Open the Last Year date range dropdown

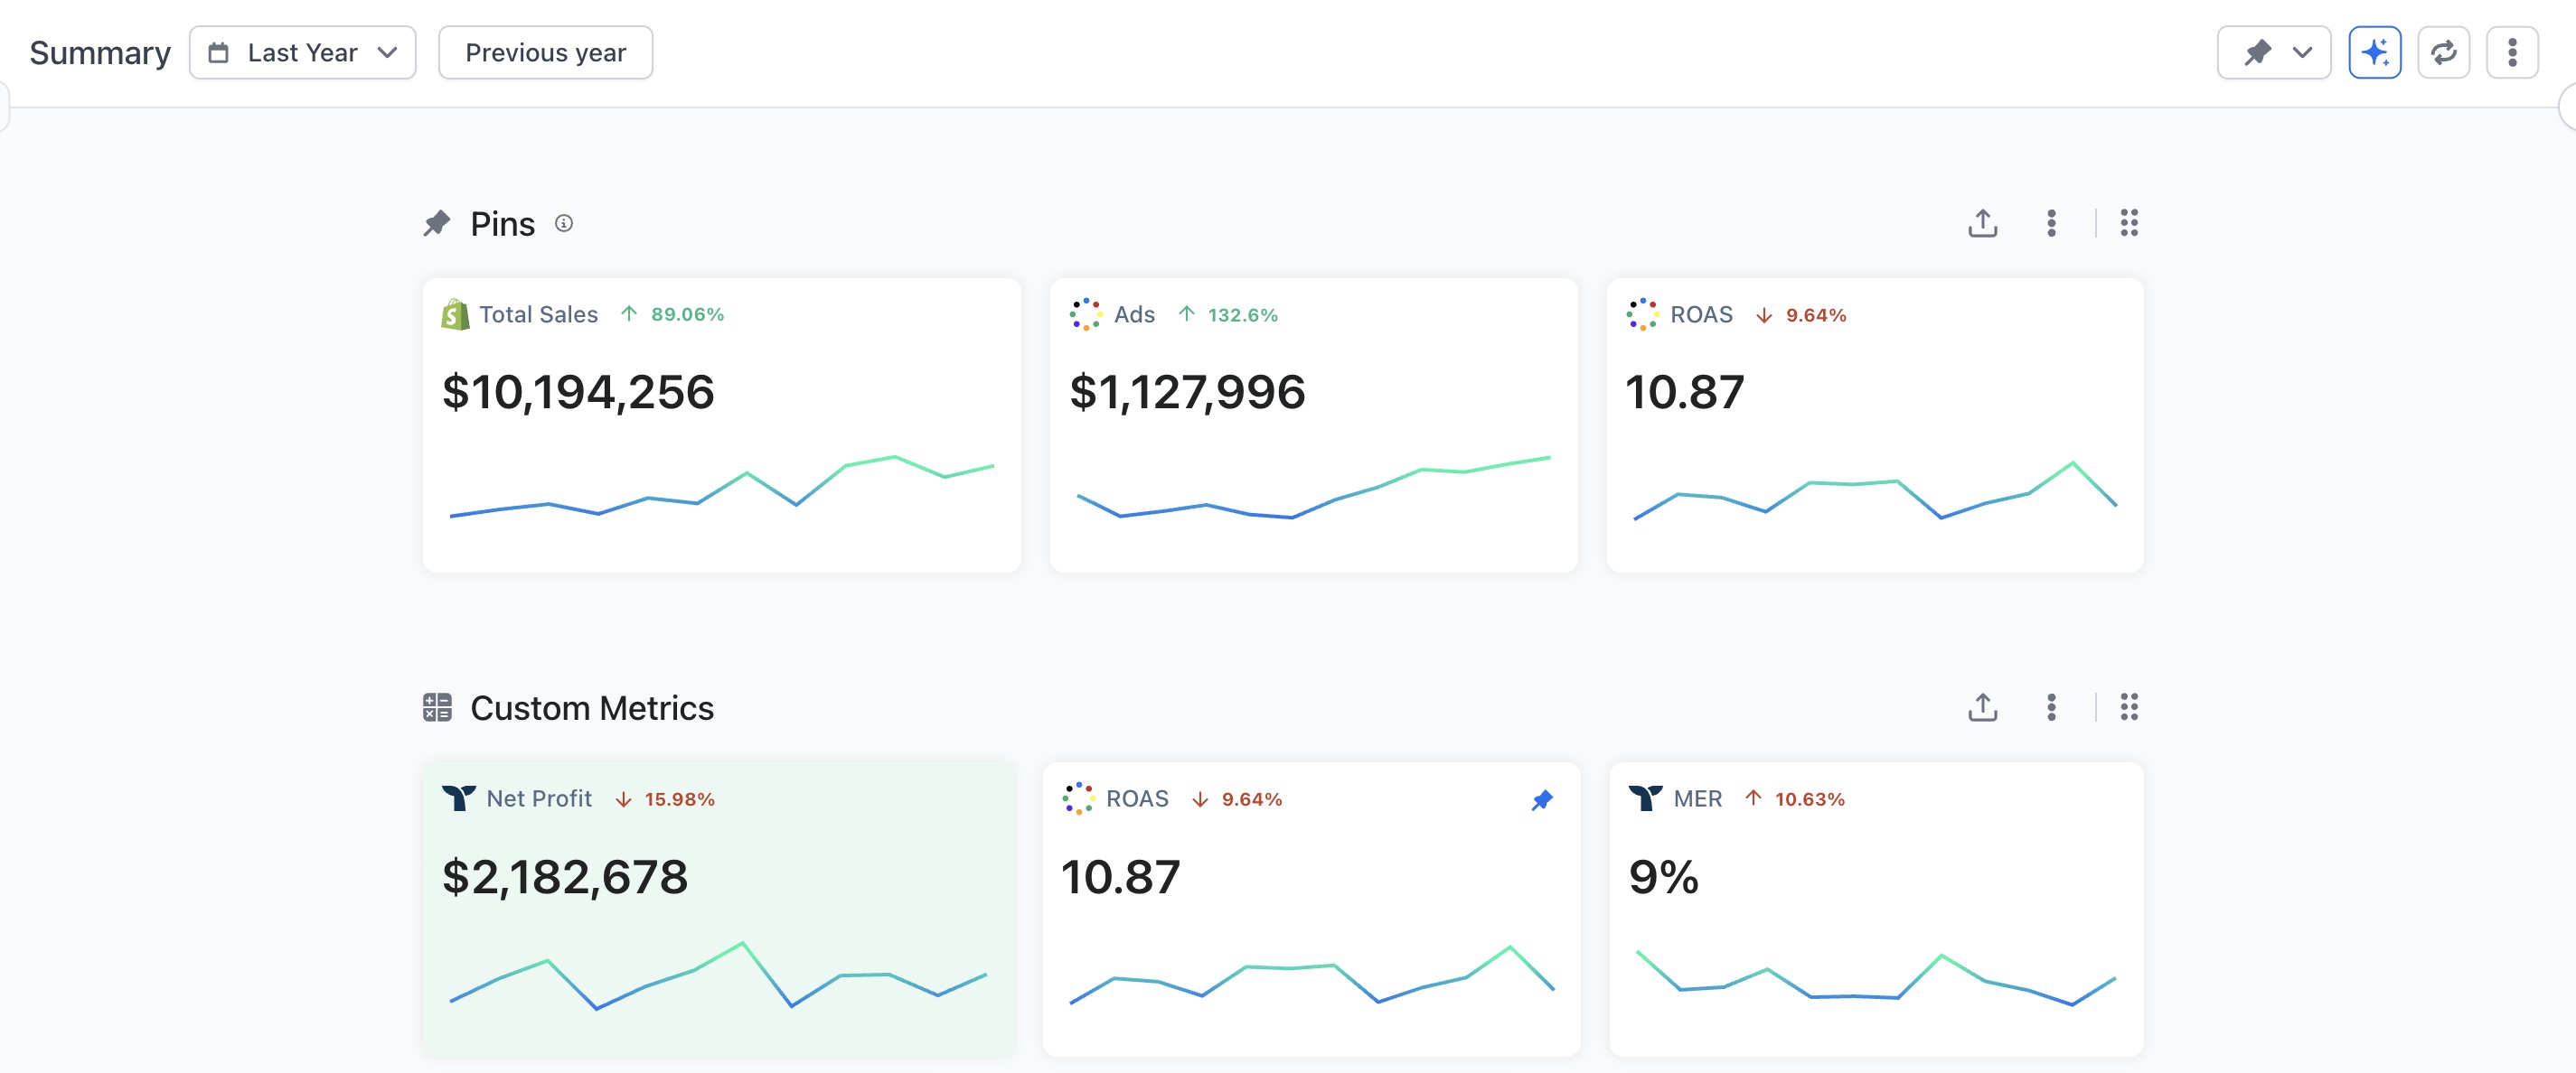pyautogui.click(x=302, y=53)
